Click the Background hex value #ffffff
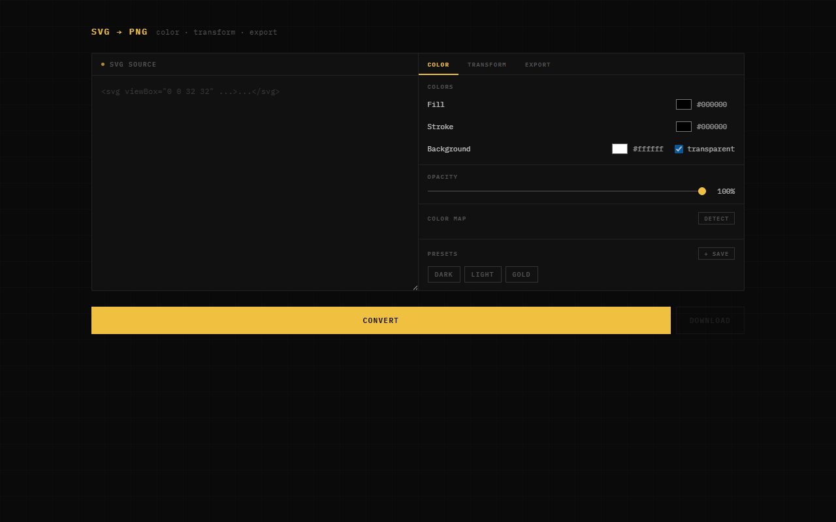 (x=648, y=149)
